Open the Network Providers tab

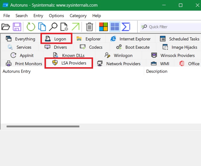click(119, 63)
